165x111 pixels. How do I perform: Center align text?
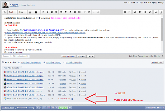tap(66, 12)
